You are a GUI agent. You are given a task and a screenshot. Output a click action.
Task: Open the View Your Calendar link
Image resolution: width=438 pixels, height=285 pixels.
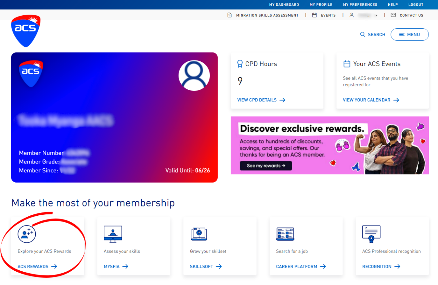pyautogui.click(x=371, y=100)
